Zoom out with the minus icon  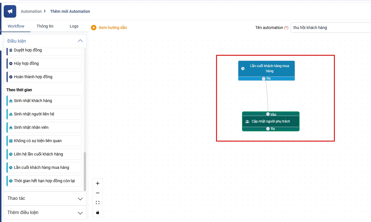(x=98, y=193)
